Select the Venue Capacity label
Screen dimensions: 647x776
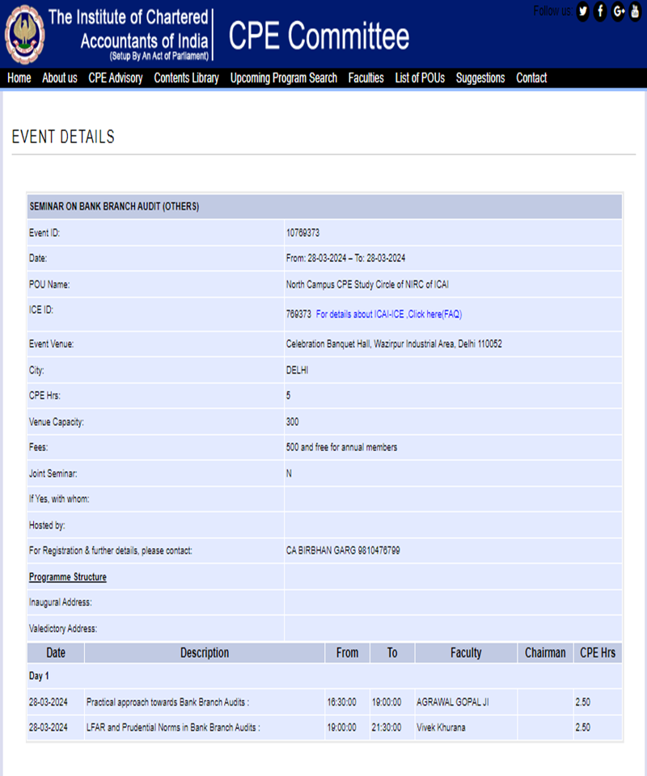point(57,422)
